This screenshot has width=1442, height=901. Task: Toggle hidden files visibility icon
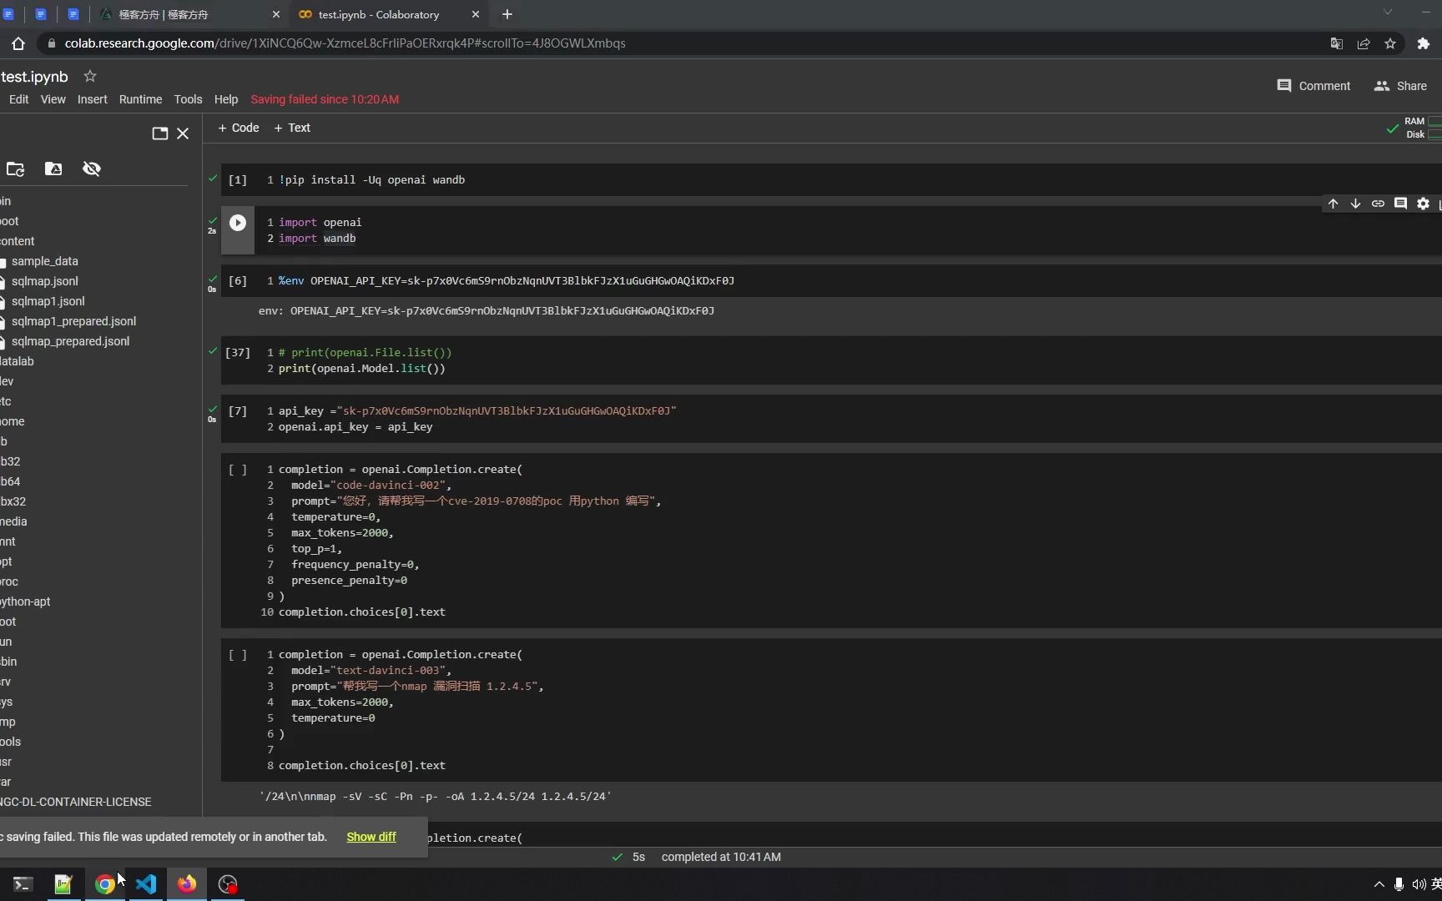[92, 169]
